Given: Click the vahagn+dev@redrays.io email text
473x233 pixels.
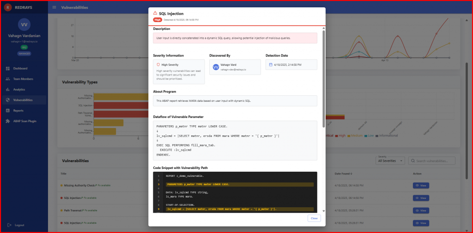Looking at the screenshot, I should pyautogui.click(x=234, y=70).
